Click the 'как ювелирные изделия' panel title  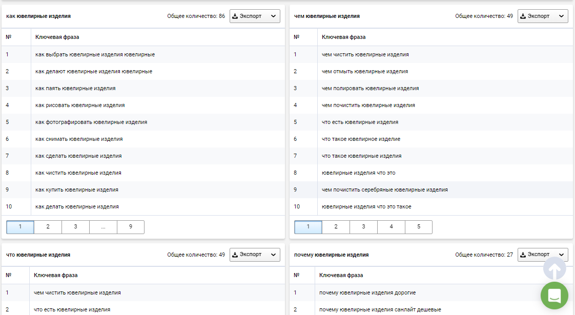(x=38, y=16)
